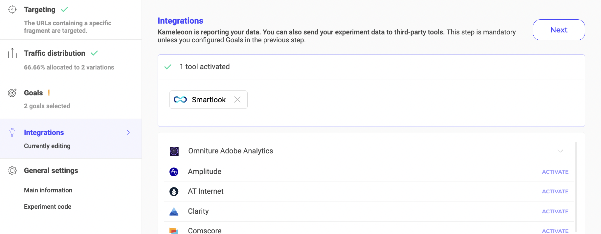Viewport: 601px width, 234px height.
Task: Click the Integrations plug icon
Action: [x=12, y=132]
